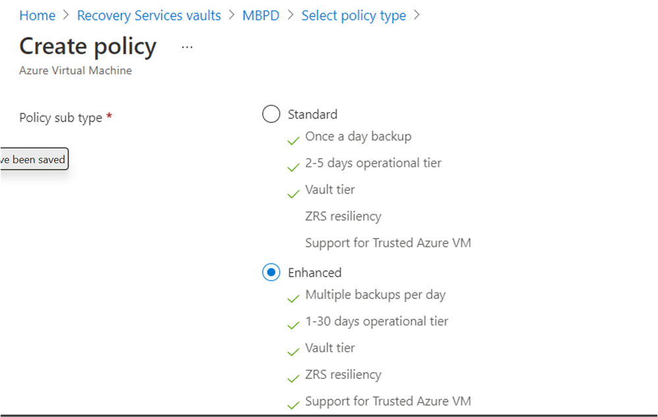Click chevron between Home and Recovery Services

(66, 15)
